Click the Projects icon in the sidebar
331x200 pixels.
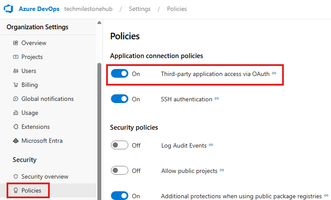point(16,57)
